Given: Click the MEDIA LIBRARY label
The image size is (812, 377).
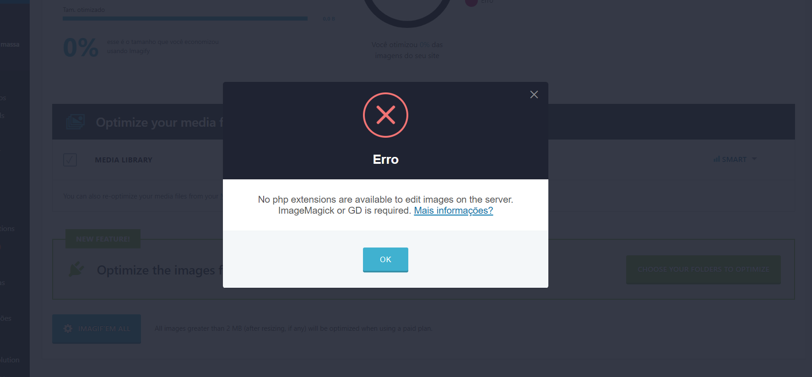Looking at the screenshot, I should click(124, 160).
